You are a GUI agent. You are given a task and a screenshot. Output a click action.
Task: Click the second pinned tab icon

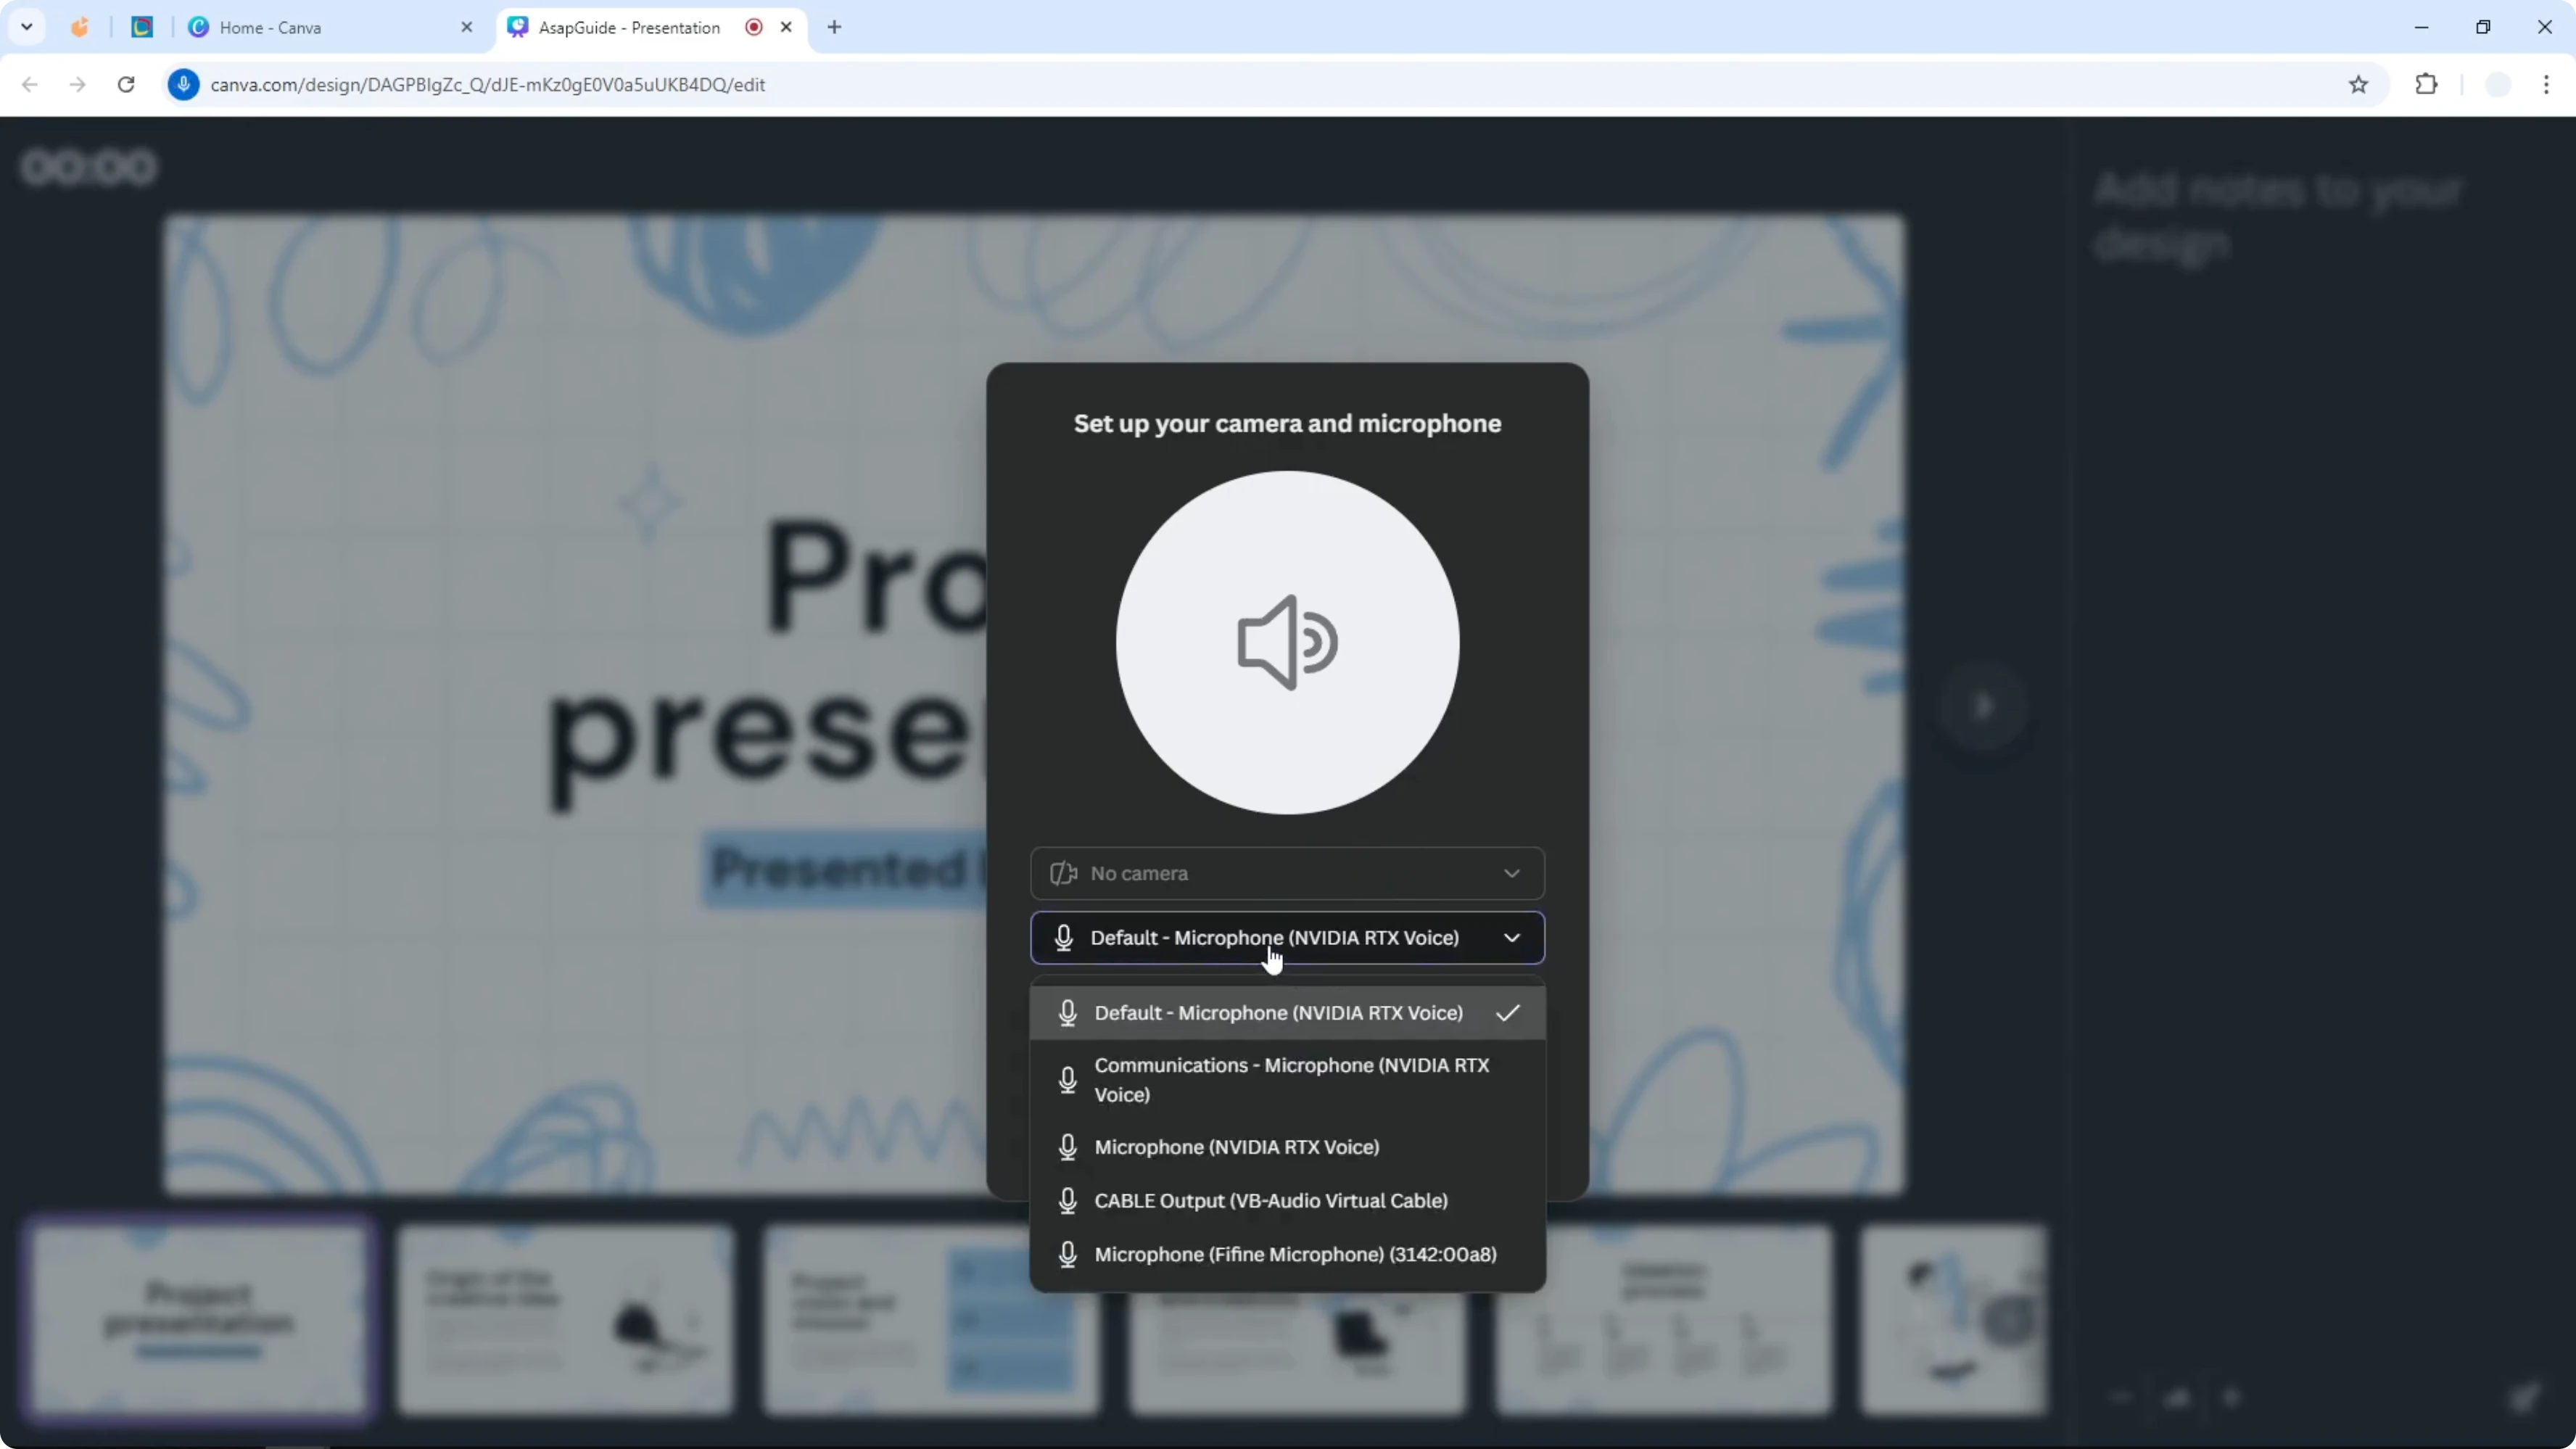tap(142, 27)
